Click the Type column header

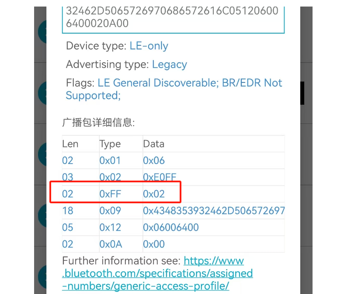[110, 144]
